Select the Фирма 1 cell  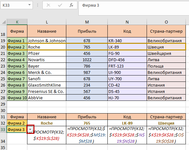[17, 41]
